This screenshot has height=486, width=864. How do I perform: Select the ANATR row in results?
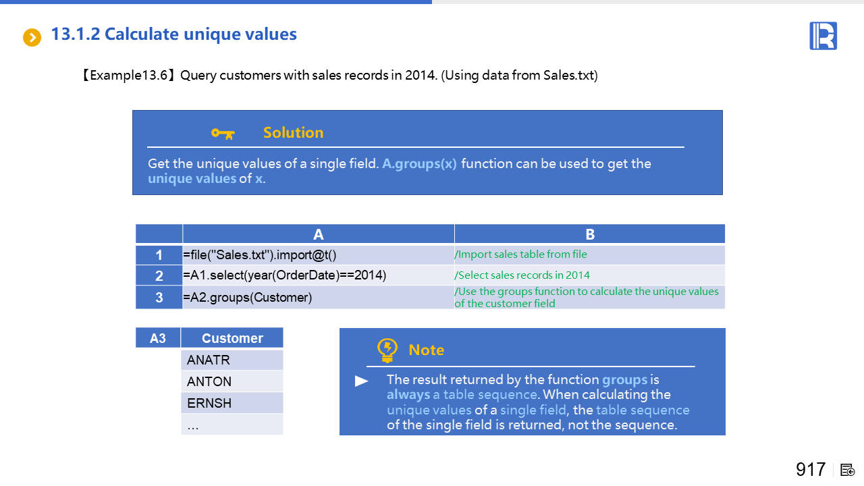pyautogui.click(x=232, y=360)
